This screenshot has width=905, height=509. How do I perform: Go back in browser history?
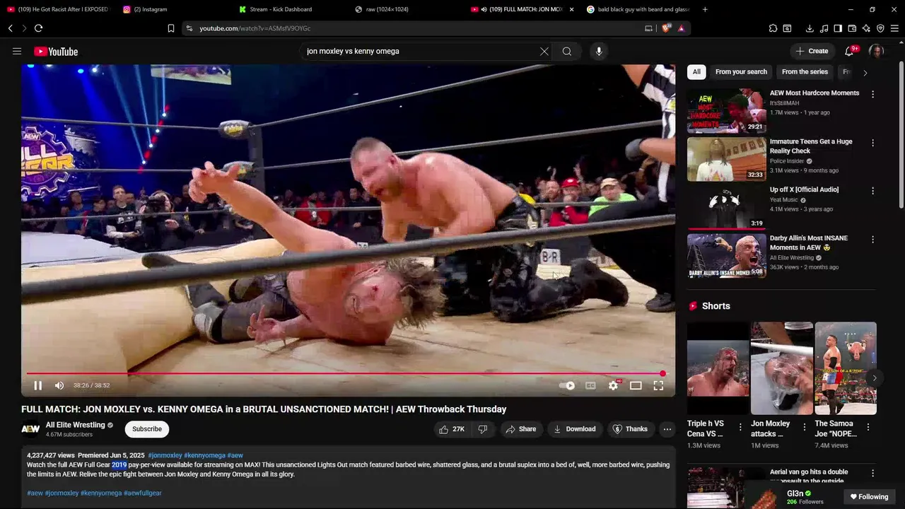[x=10, y=28]
